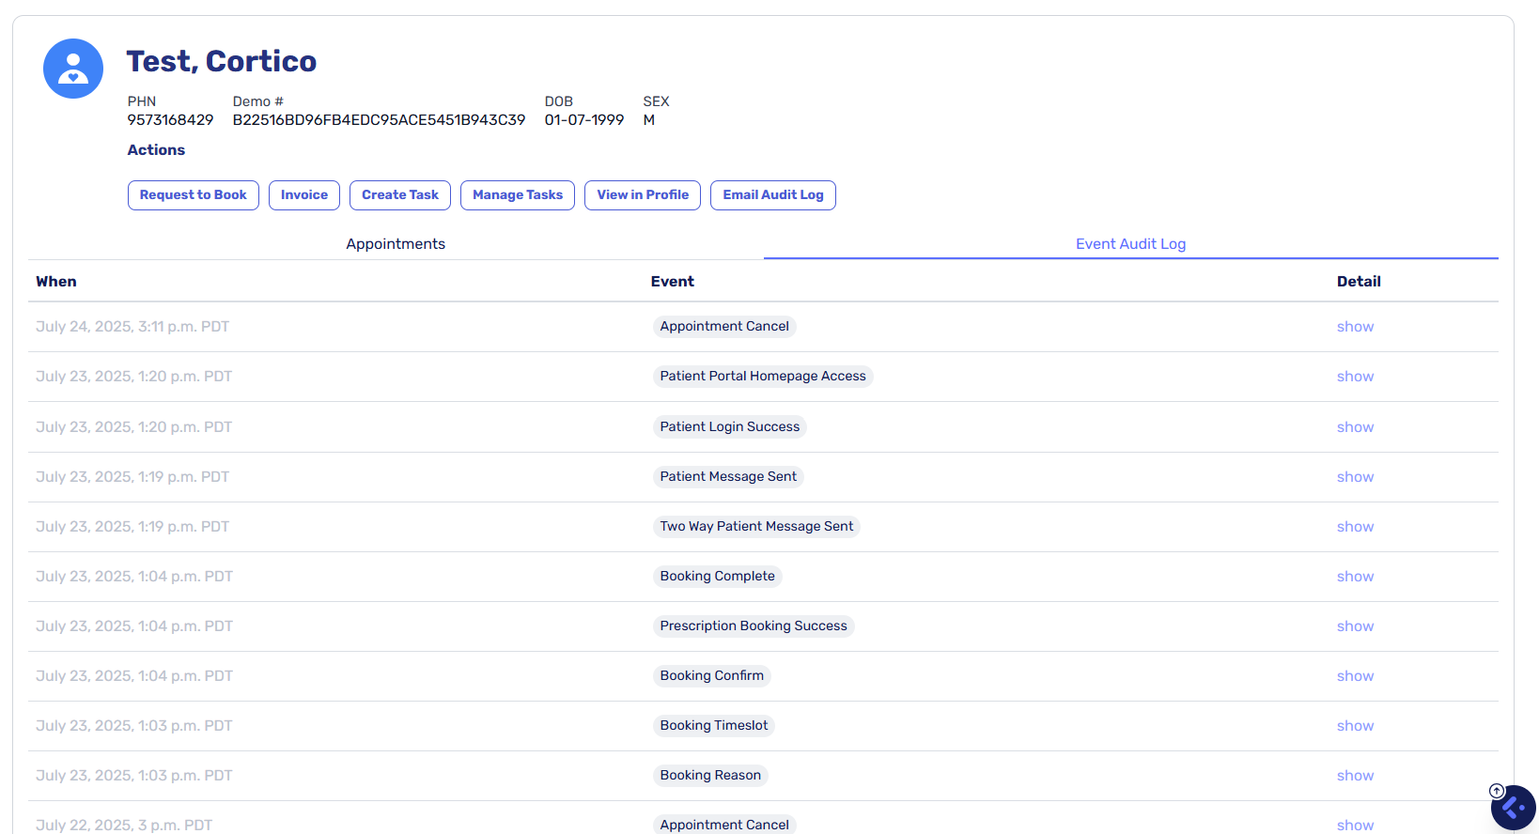Screen dimensions: 1539x834
Task: Show details for Booking Confirm
Action: (1355, 676)
